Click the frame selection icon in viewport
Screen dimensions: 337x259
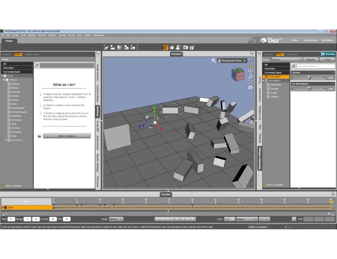click(x=250, y=82)
